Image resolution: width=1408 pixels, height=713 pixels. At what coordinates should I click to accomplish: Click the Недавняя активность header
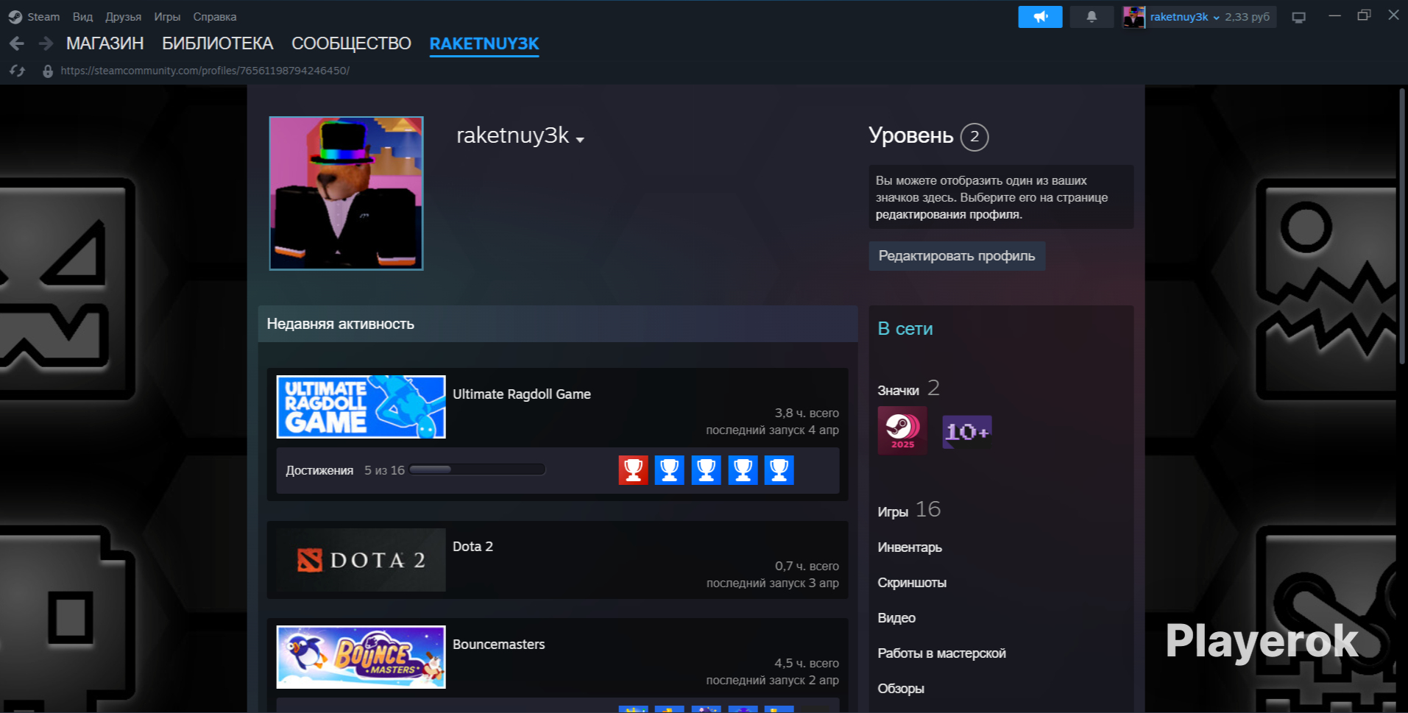point(558,324)
